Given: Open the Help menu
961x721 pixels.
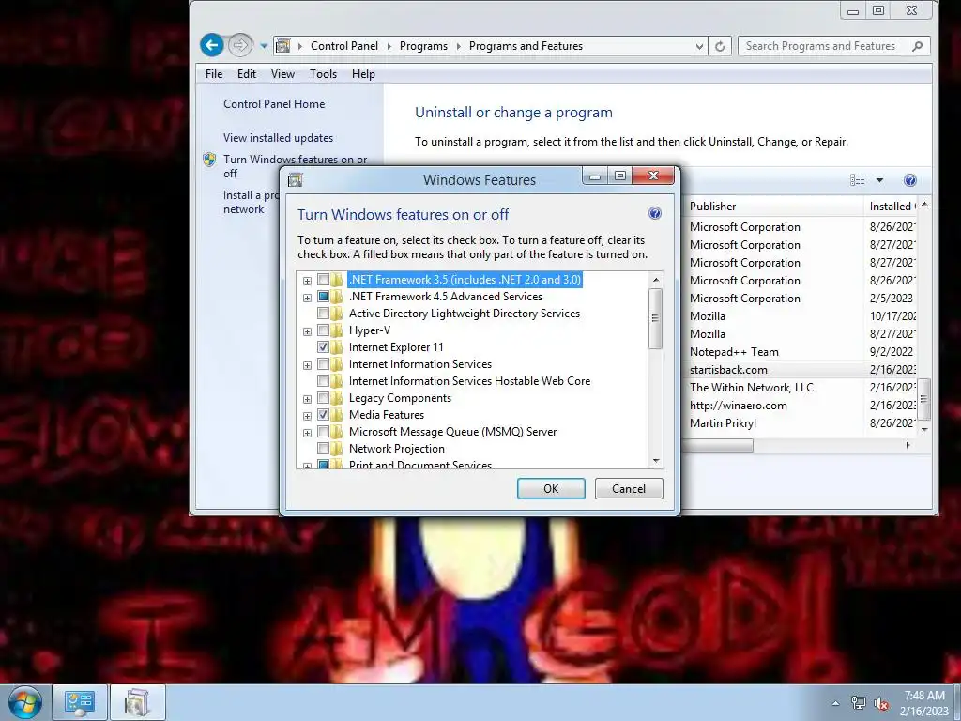Looking at the screenshot, I should coord(363,74).
